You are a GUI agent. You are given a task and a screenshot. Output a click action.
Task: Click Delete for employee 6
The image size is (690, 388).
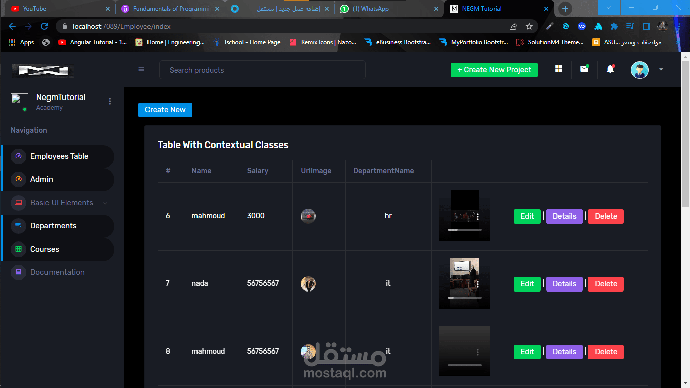(606, 216)
